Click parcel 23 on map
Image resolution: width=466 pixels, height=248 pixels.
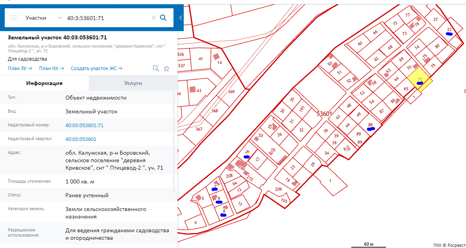click(293, 167)
